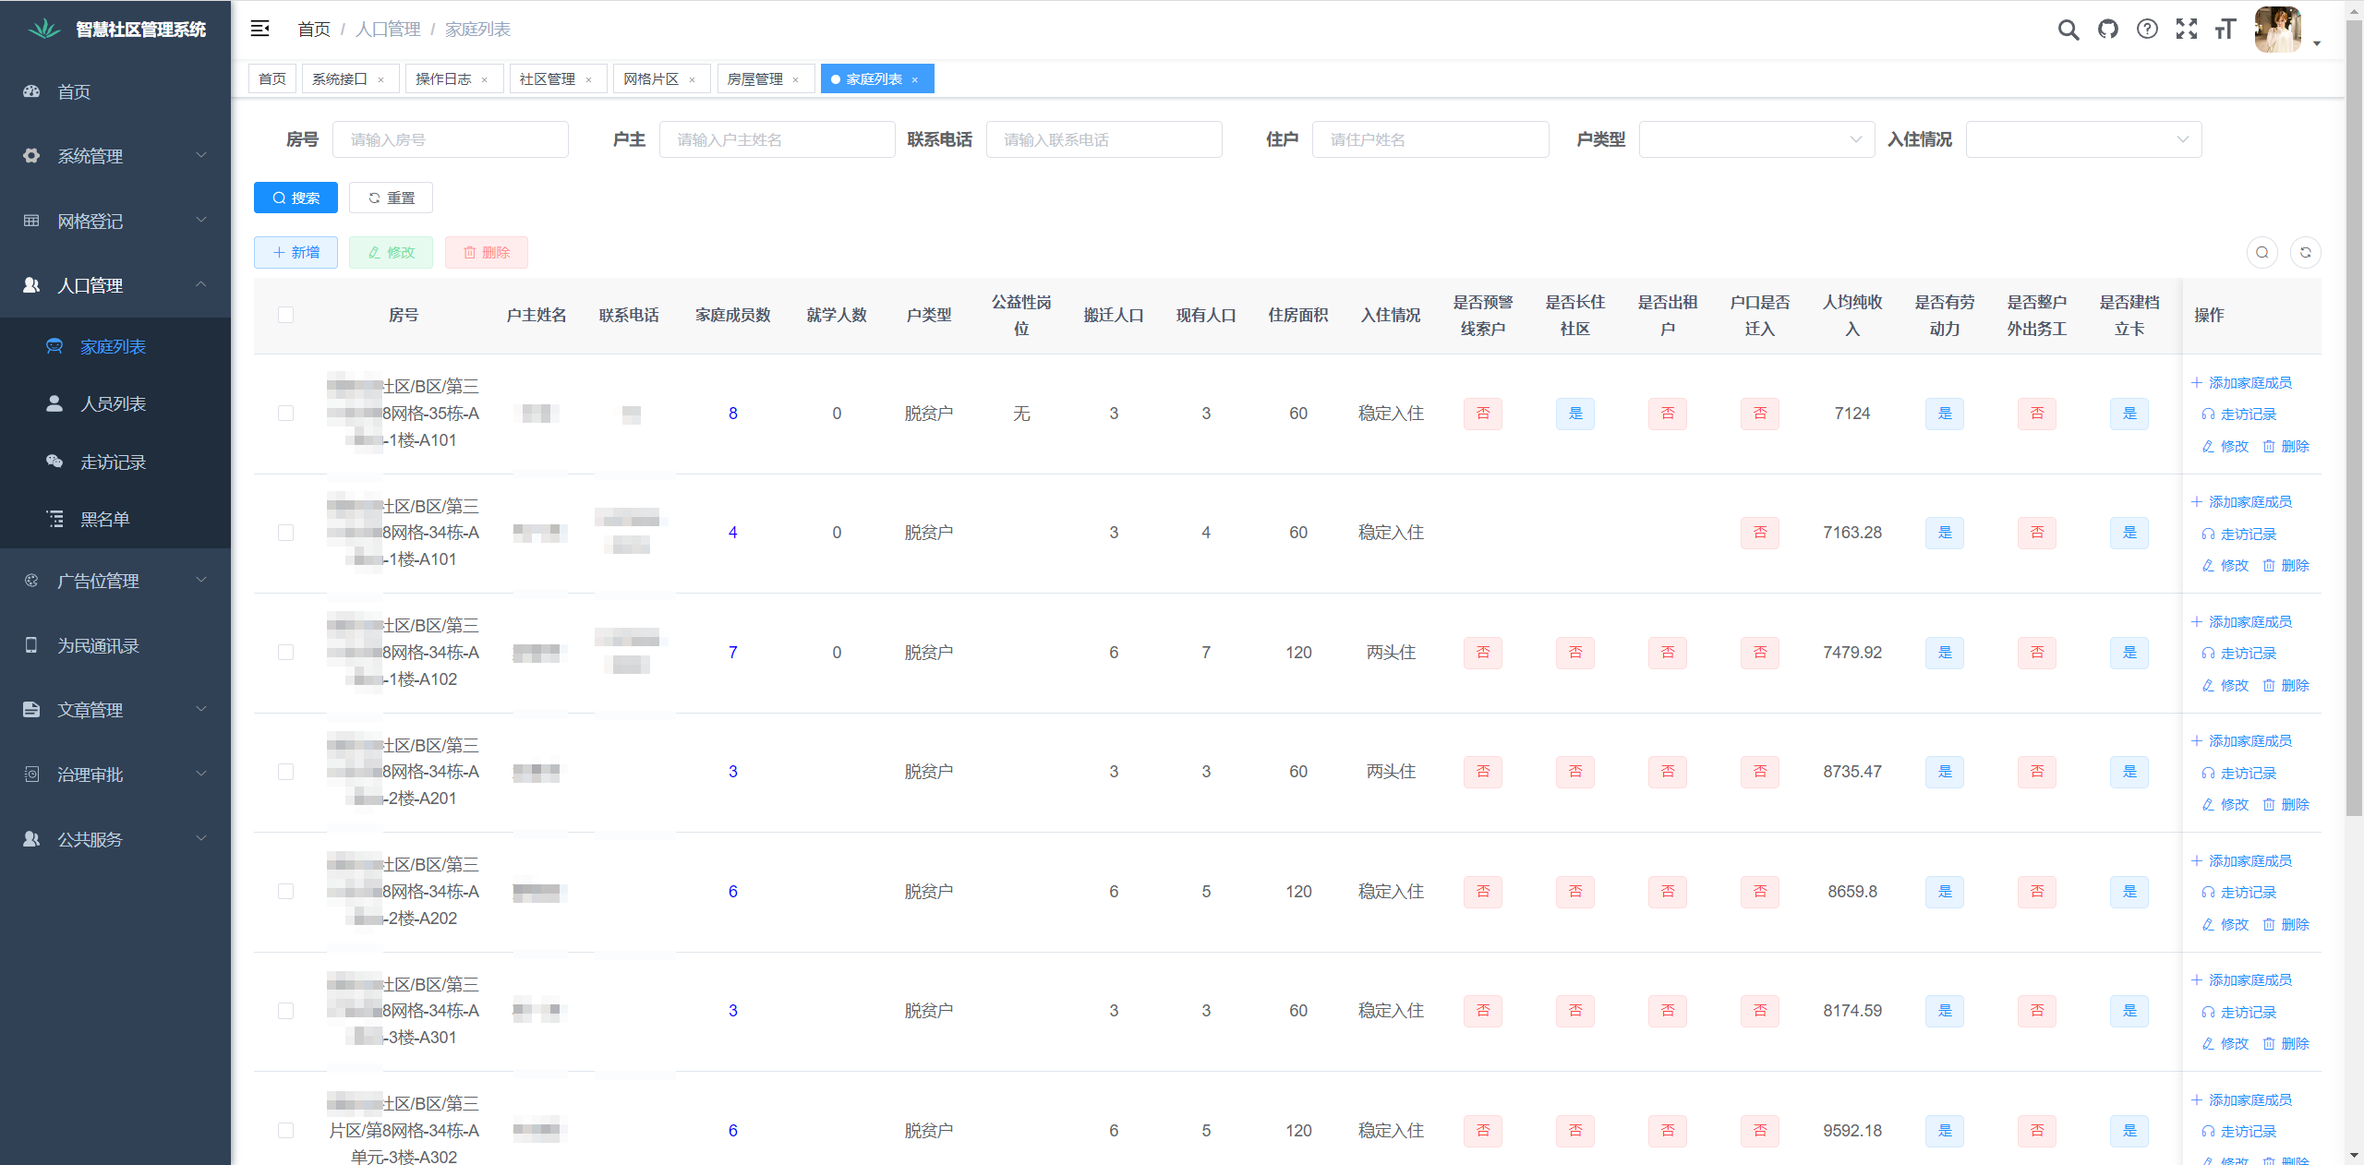2364x1165 pixels.
Task: Click the red 删除 toolbar button
Action: click(x=487, y=252)
